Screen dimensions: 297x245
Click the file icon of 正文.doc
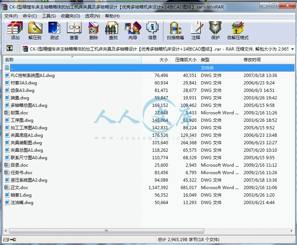[7, 187]
